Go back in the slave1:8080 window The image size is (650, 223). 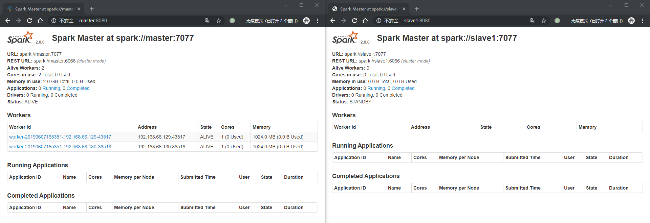(333, 21)
